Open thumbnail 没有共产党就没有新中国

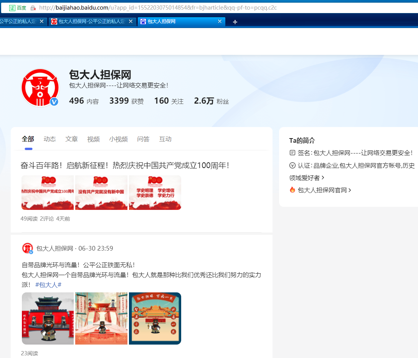[101, 193]
